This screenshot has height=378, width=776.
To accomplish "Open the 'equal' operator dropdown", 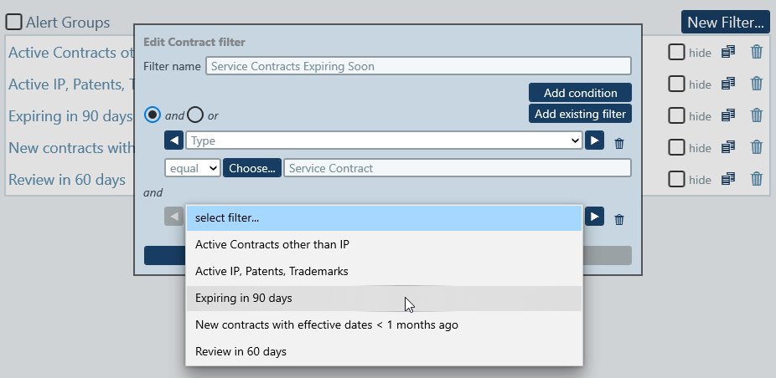I will [192, 168].
